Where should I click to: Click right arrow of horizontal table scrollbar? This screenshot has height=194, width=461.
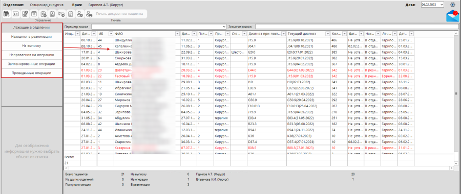452,168
